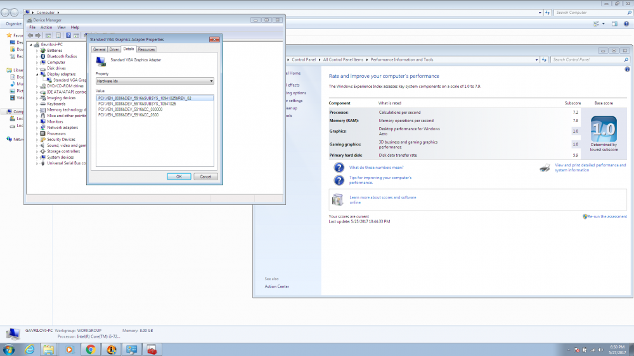Click the taskbar clock showing 6:50 PM
This screenshot has height=356, width=634.
point(617,350)
